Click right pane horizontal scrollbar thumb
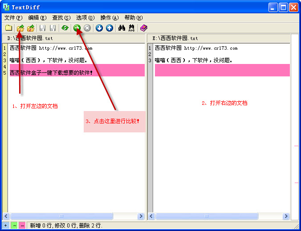 coord(207,216)
